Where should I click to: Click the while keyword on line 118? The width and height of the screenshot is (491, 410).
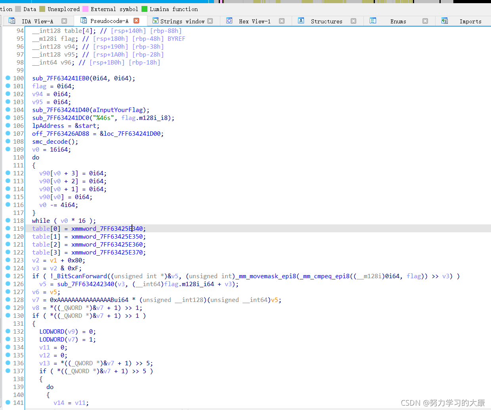pyautogui.click(x=41, y=221)
